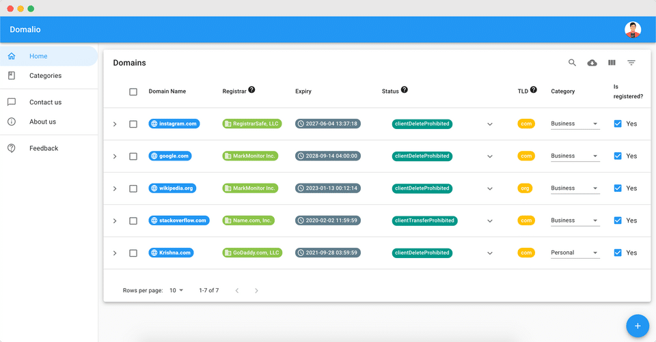The image size is (656, 342).
Task: Sort by Domain Name column header
Action: [x=167, y=91]
